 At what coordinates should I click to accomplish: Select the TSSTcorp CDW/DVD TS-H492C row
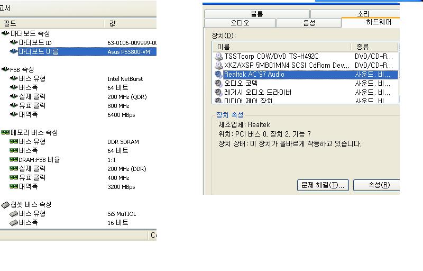[x=306, y=56]
